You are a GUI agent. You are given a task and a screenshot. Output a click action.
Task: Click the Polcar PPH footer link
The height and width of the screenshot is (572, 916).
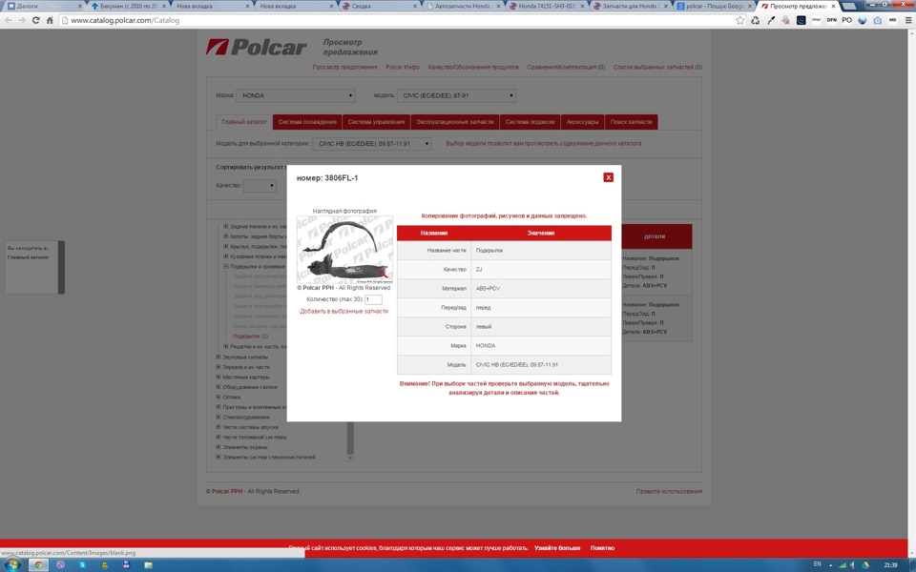[227, 492]
